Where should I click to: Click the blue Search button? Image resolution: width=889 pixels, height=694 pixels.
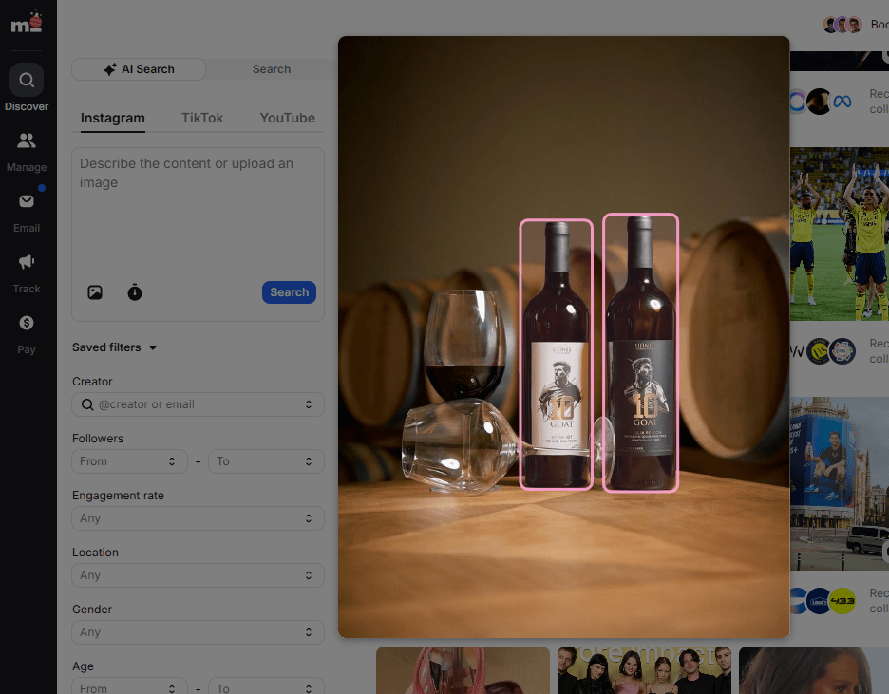pyautogui.click(x=289, y=292)
